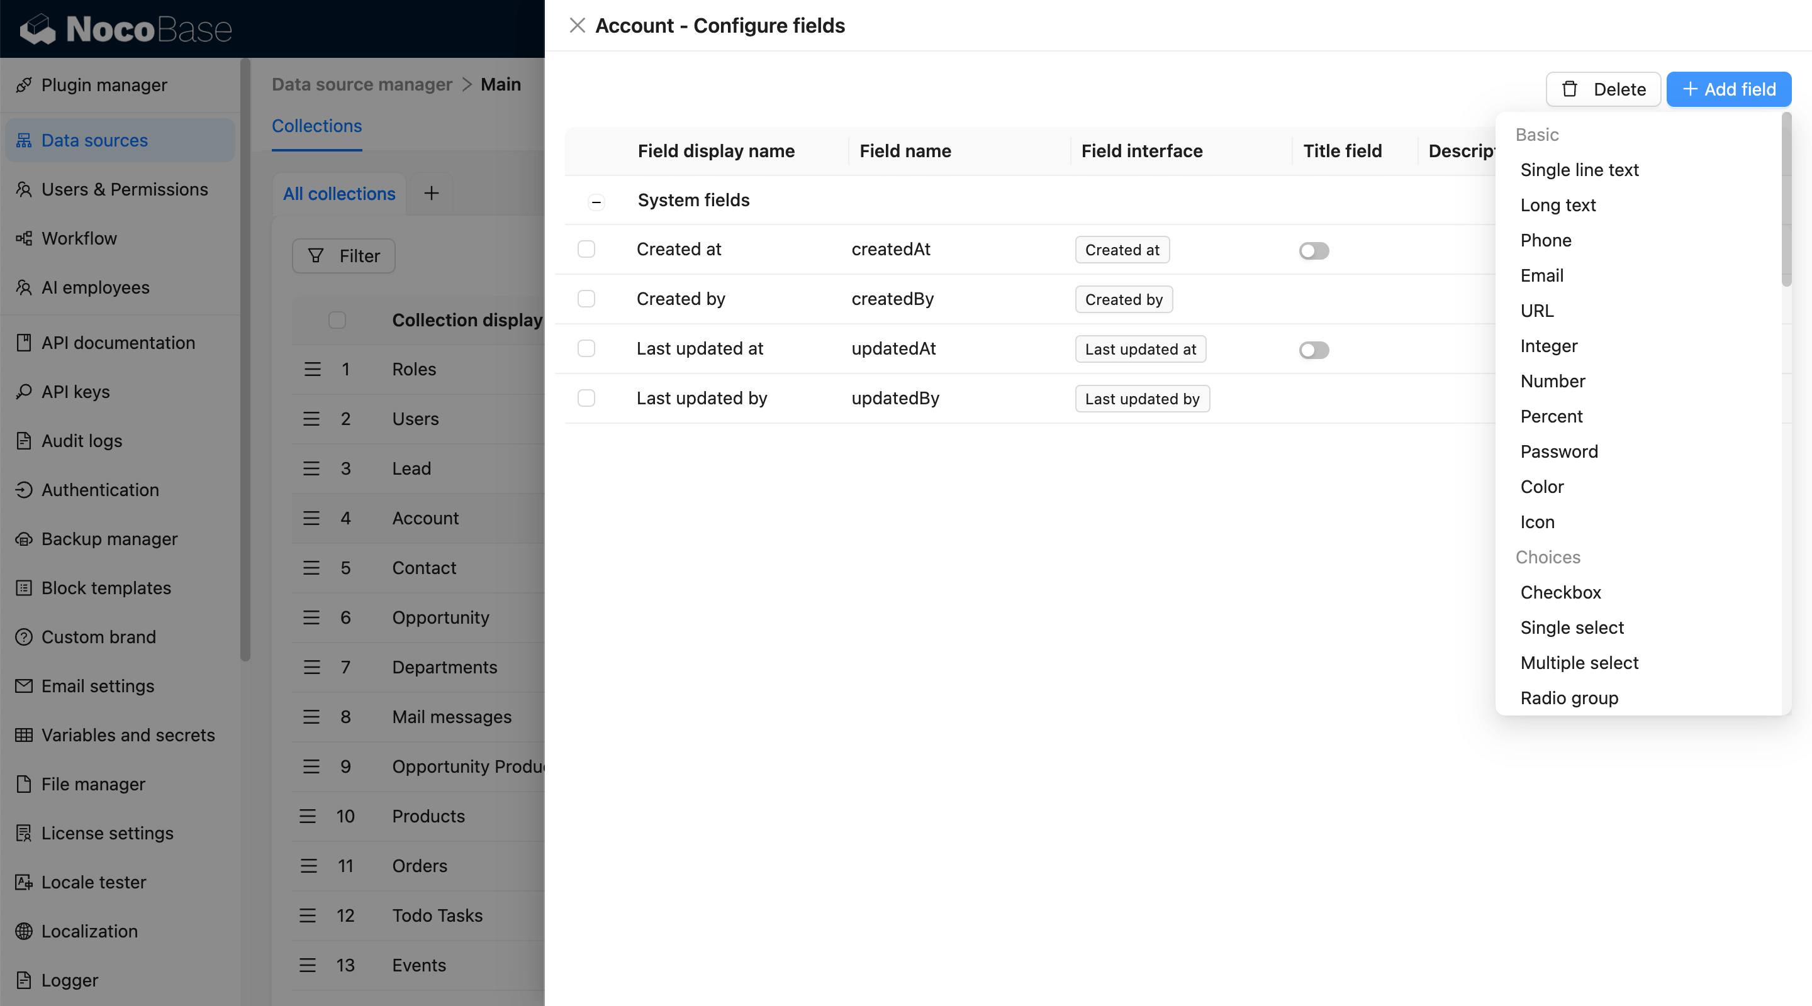Screen dimensions: 1812x1006
Task: Open Data source manager via breadcrumb link
Action: 362,84
